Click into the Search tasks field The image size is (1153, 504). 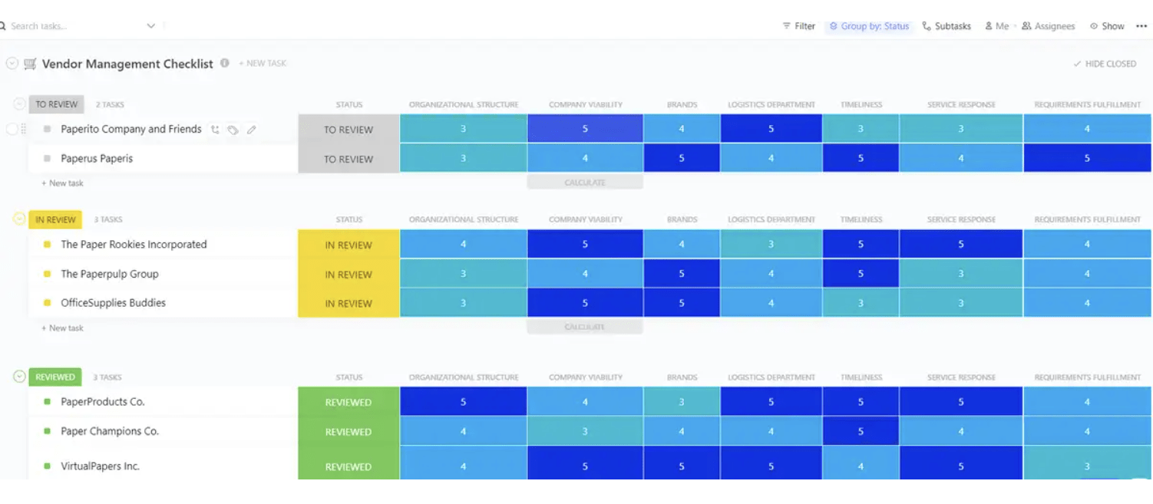tap(73, 26)
